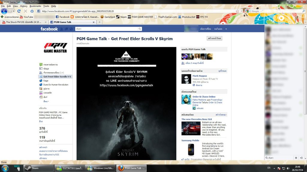Open the Facebook account dropdown arrow
This screenshot has height=172, width=307.
point(226,29)
